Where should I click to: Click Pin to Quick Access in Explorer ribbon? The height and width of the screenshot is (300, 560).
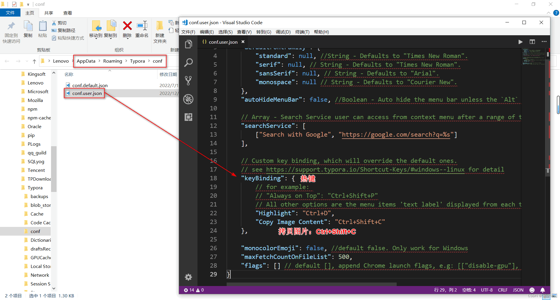click(11, 32)
